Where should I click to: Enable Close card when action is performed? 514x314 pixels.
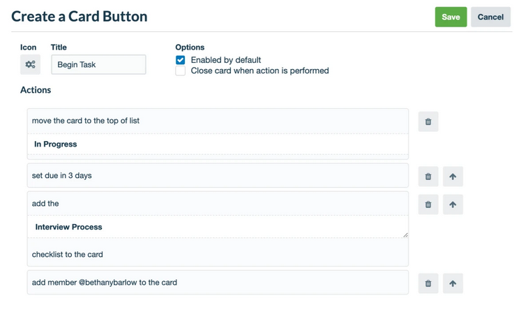tap(181, 71)
